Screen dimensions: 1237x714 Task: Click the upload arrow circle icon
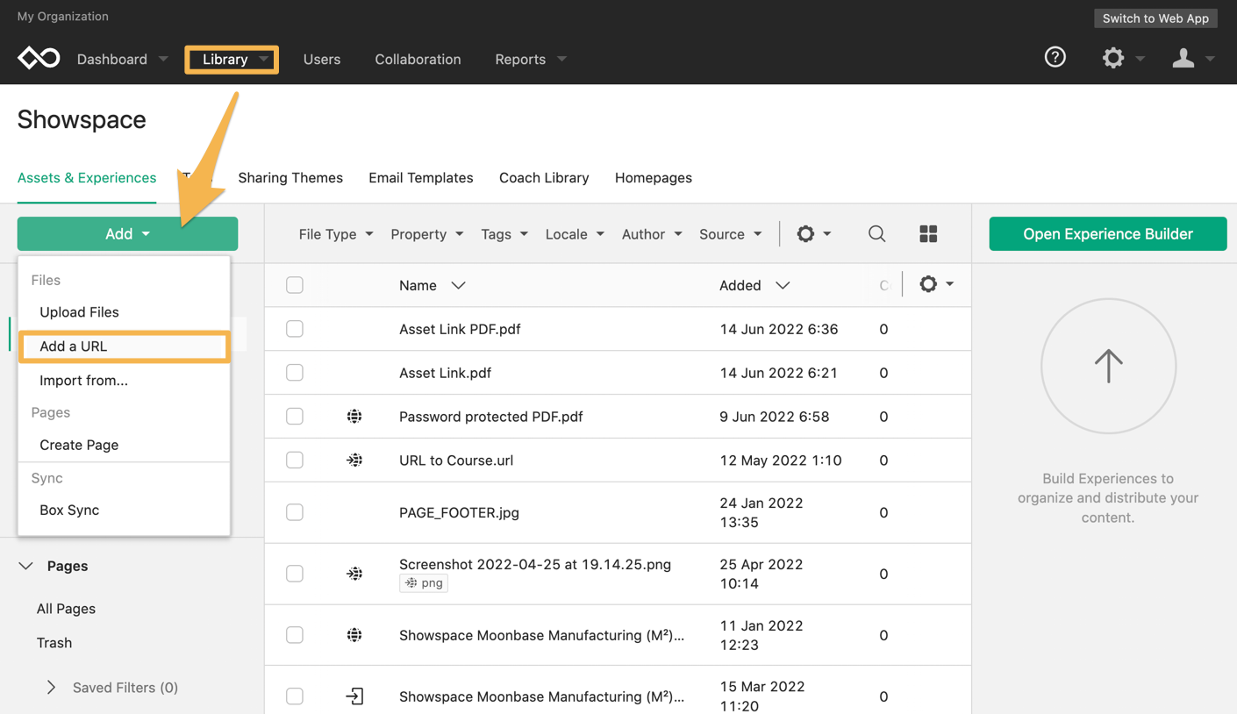point(1108,366)
